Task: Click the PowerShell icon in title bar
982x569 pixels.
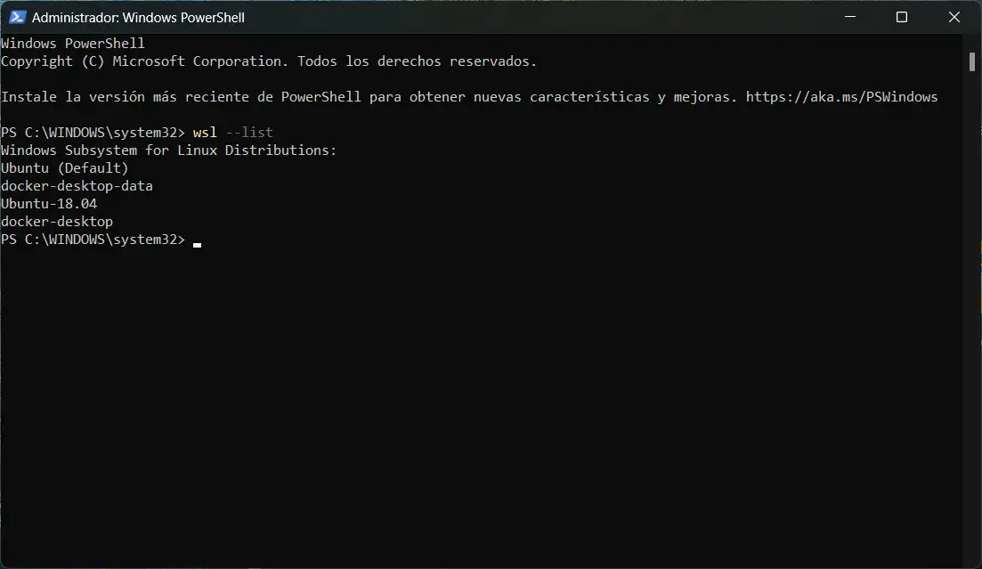Action: point(17,17)
